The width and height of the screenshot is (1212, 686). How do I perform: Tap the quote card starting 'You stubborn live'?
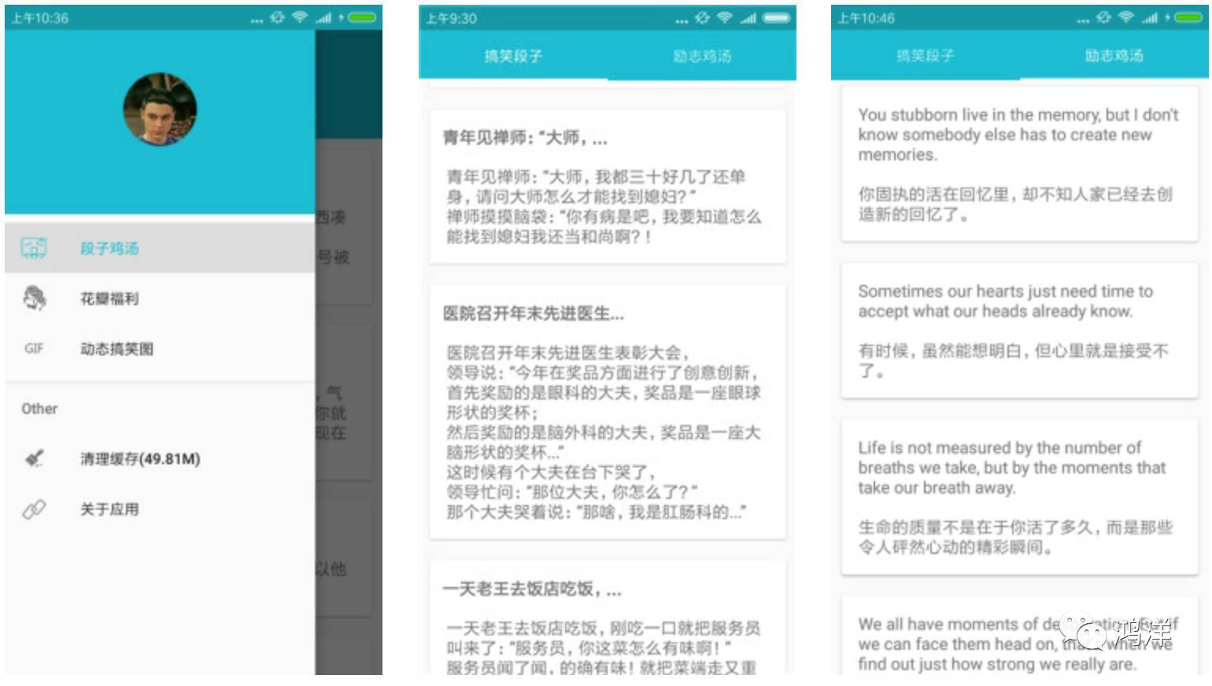1020,164
